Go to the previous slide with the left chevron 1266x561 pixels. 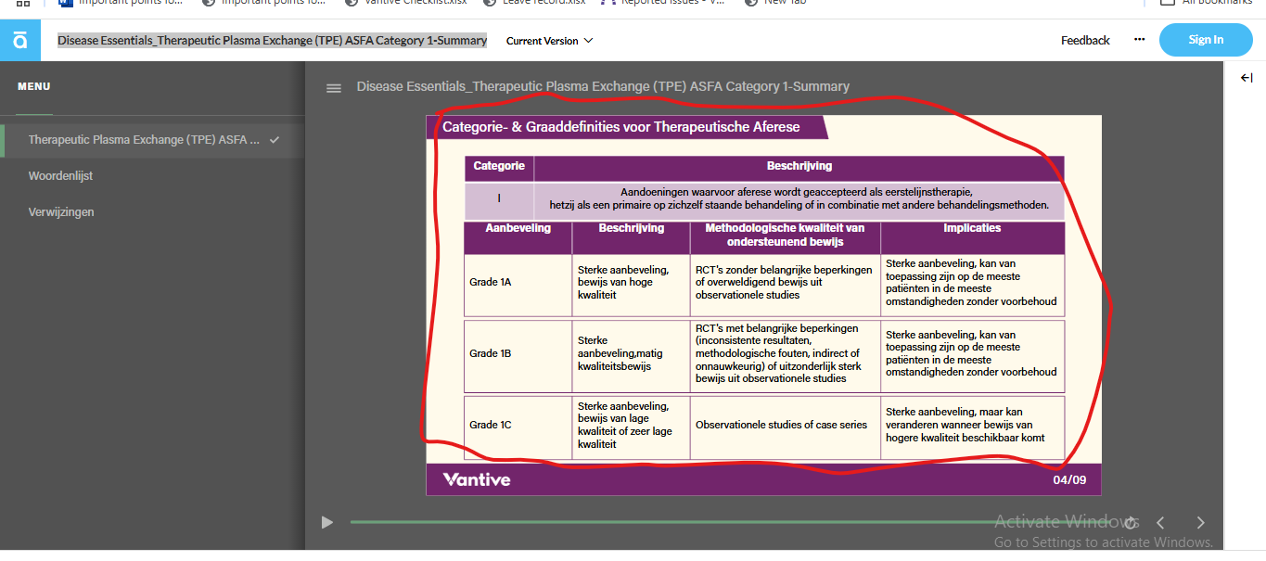tap(1160, 523)
